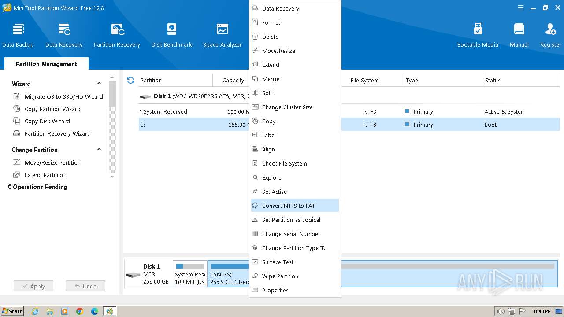Choose Change Partition Type ID
This screenshot has height=317, width=564.
(x=295, y=248)
